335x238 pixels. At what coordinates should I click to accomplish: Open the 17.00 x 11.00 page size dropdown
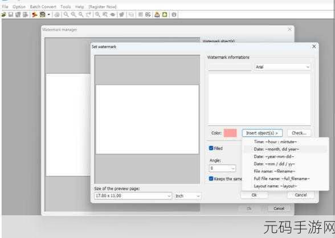click(133, 196)
